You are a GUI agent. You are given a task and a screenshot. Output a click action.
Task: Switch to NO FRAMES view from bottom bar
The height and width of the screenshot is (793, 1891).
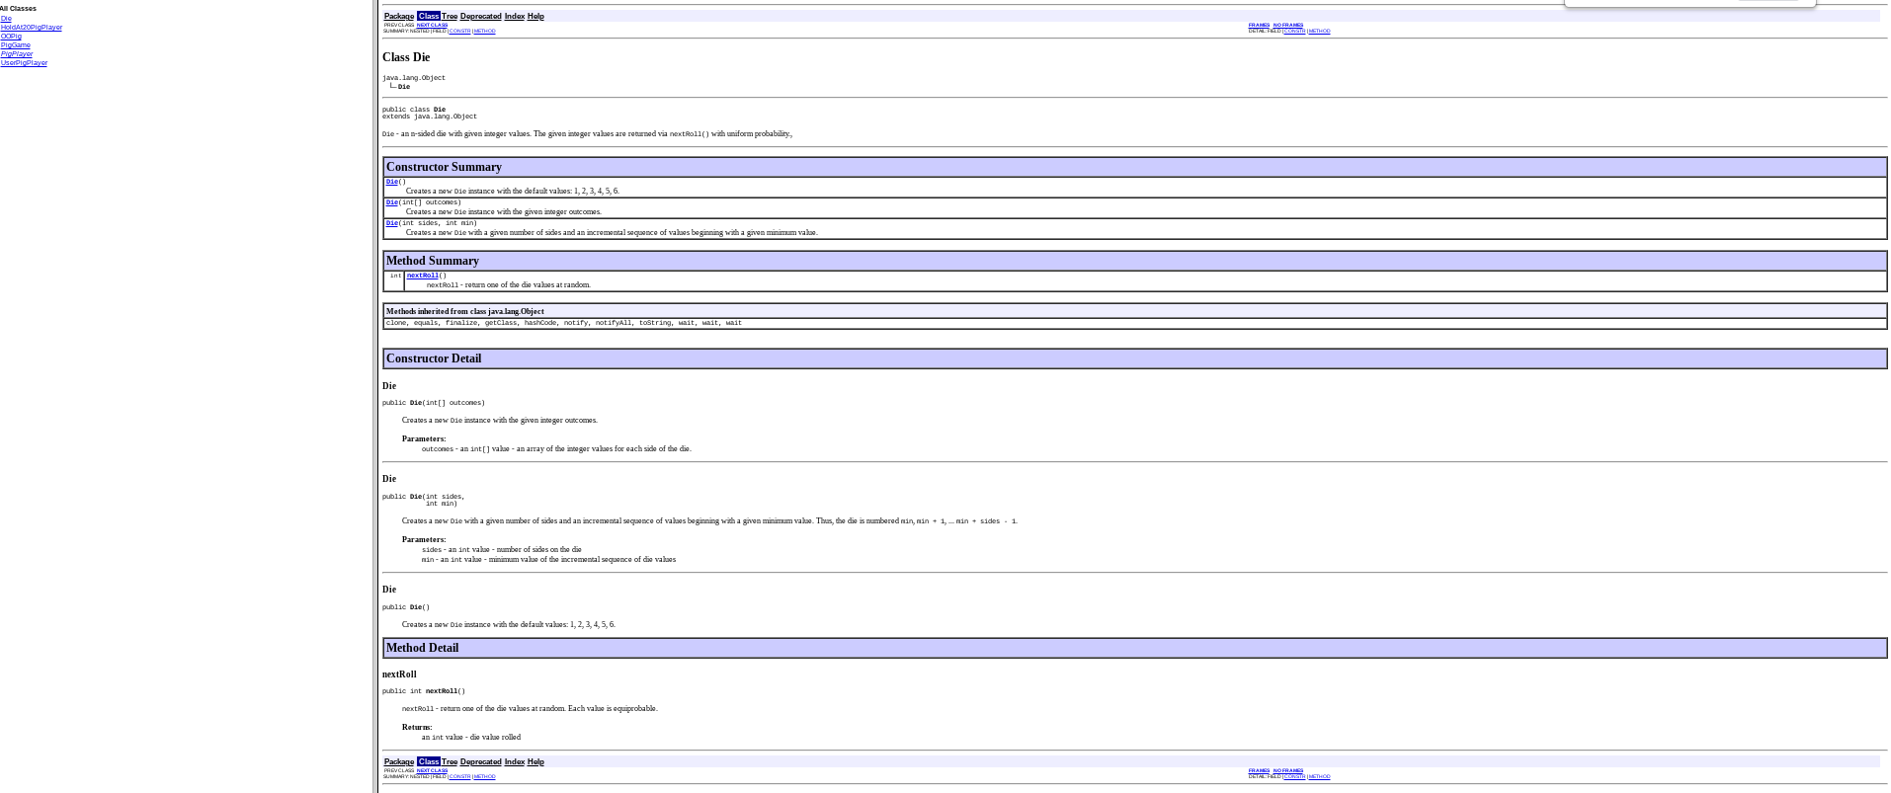coord(1288,770)
